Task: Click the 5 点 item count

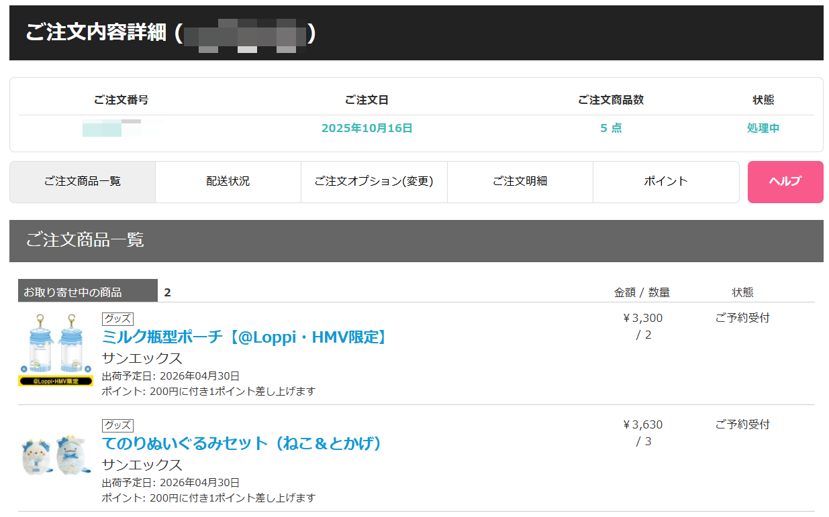Action: pos(611,128)
